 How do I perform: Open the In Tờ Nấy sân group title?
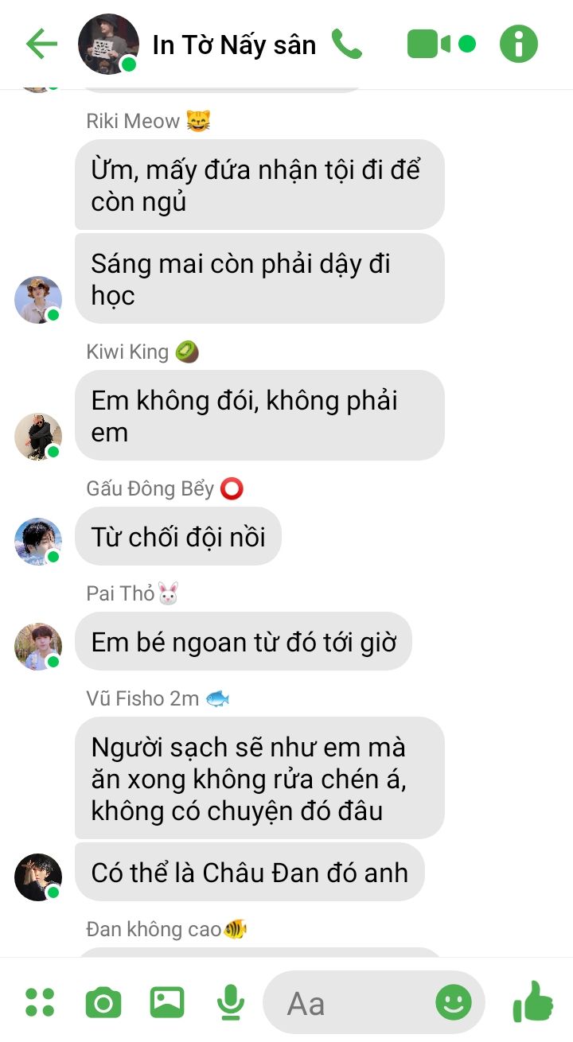point(234,45)
